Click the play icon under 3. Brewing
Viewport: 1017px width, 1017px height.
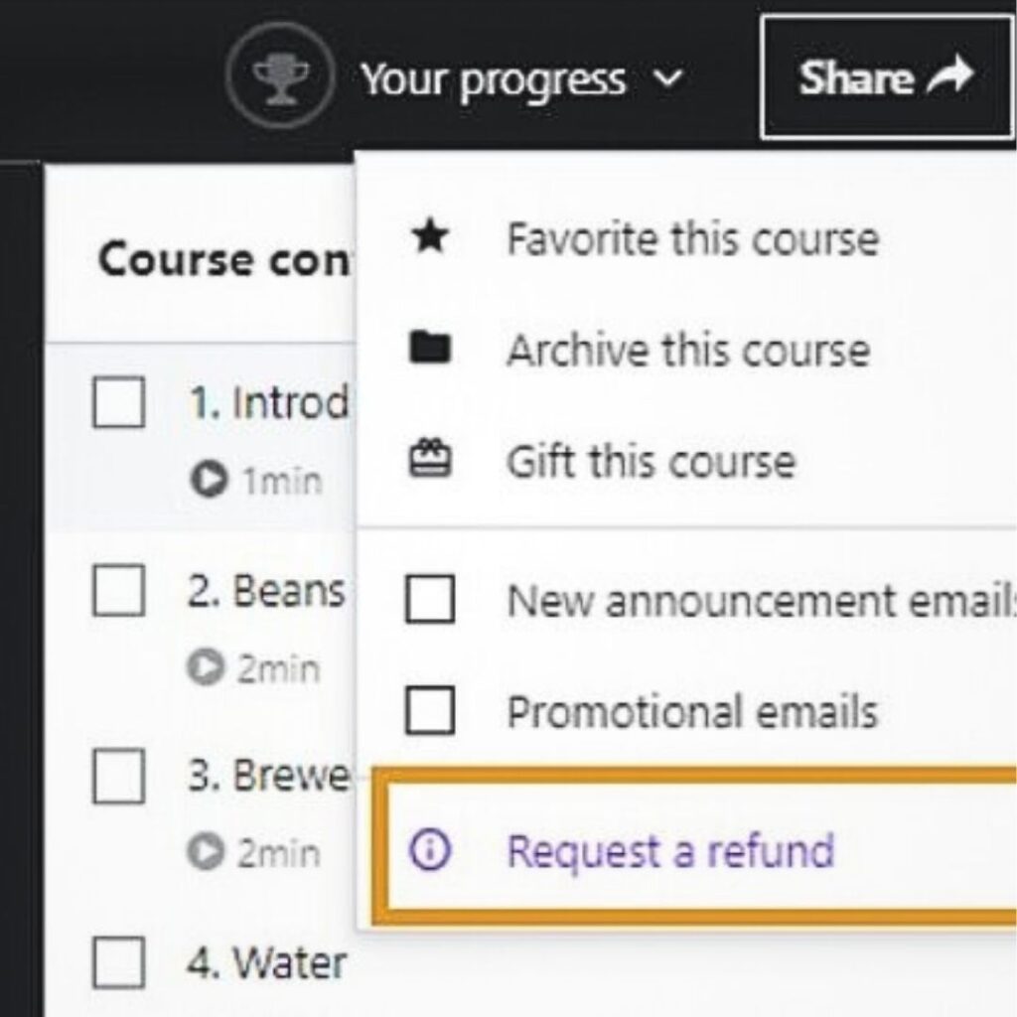[209, 851]
